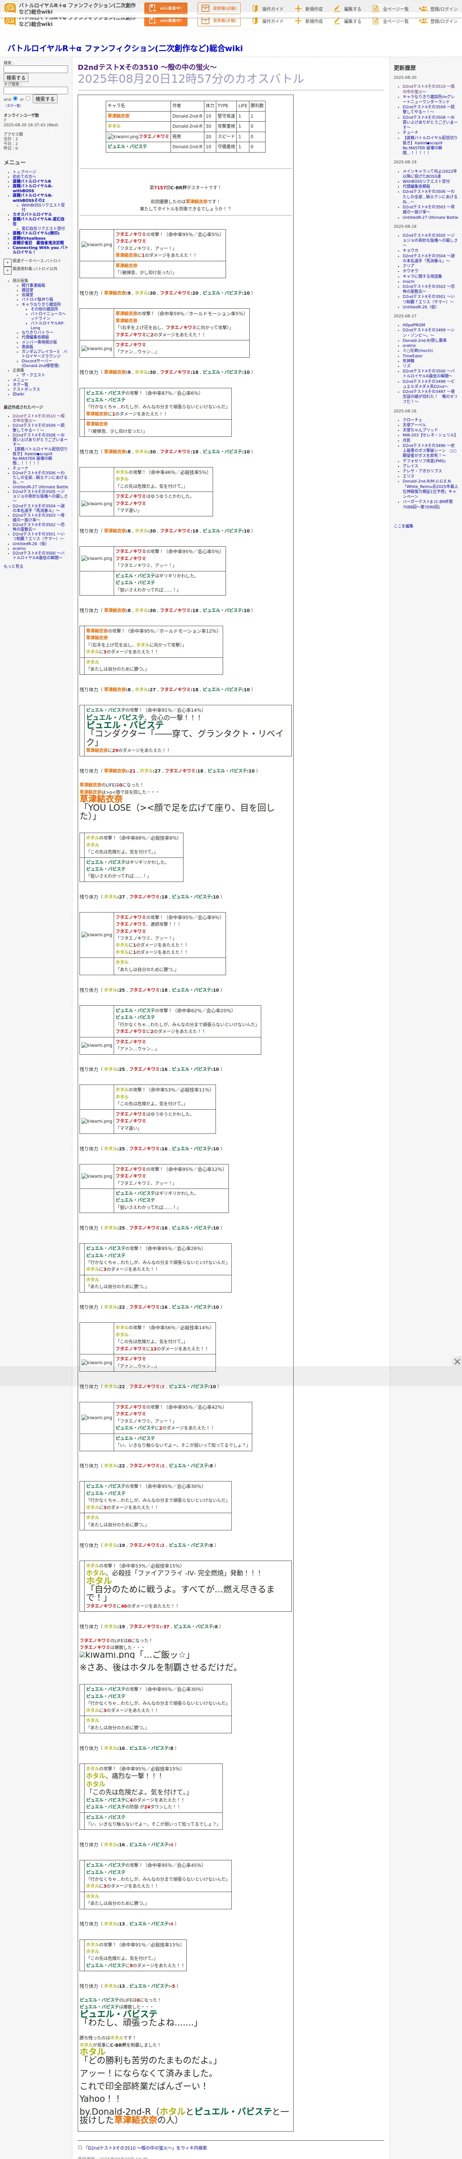
Task: Open the テストボックス menu link
Action: [26, 389]
